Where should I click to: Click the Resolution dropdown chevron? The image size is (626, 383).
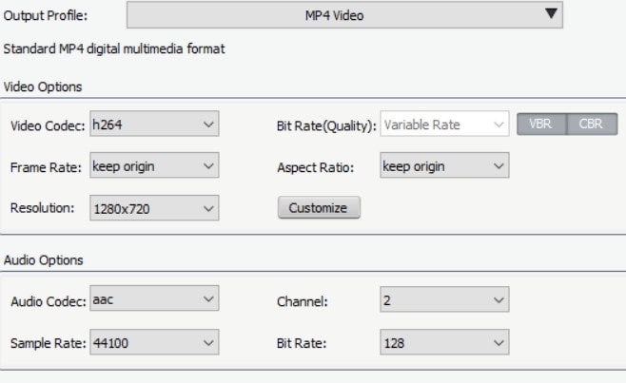pos(208,209)
